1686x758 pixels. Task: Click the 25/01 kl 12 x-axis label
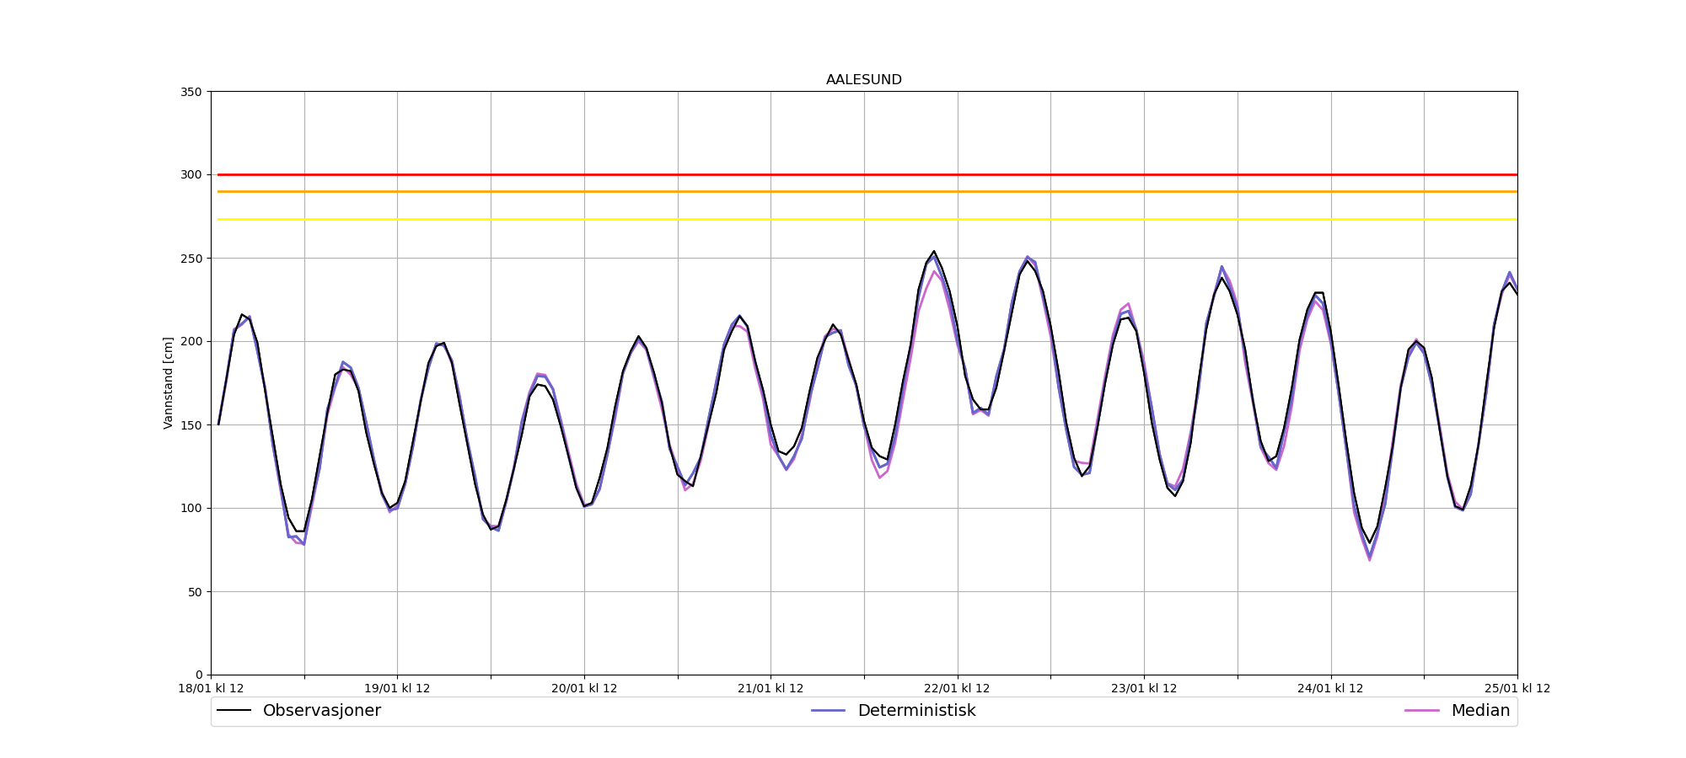click(1517, 689)
